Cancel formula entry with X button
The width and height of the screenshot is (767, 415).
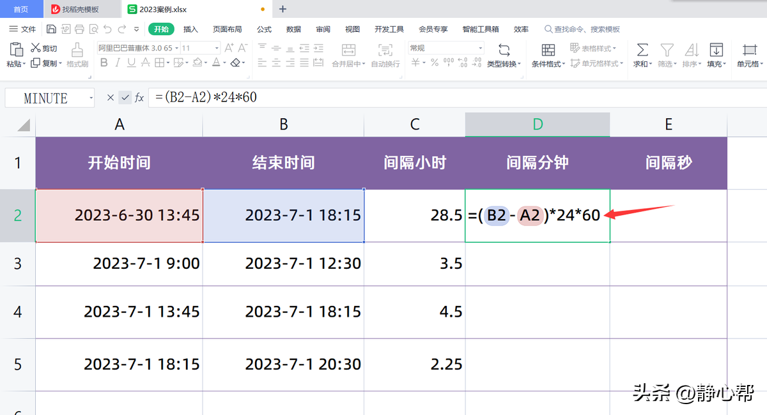click(111, 98)
